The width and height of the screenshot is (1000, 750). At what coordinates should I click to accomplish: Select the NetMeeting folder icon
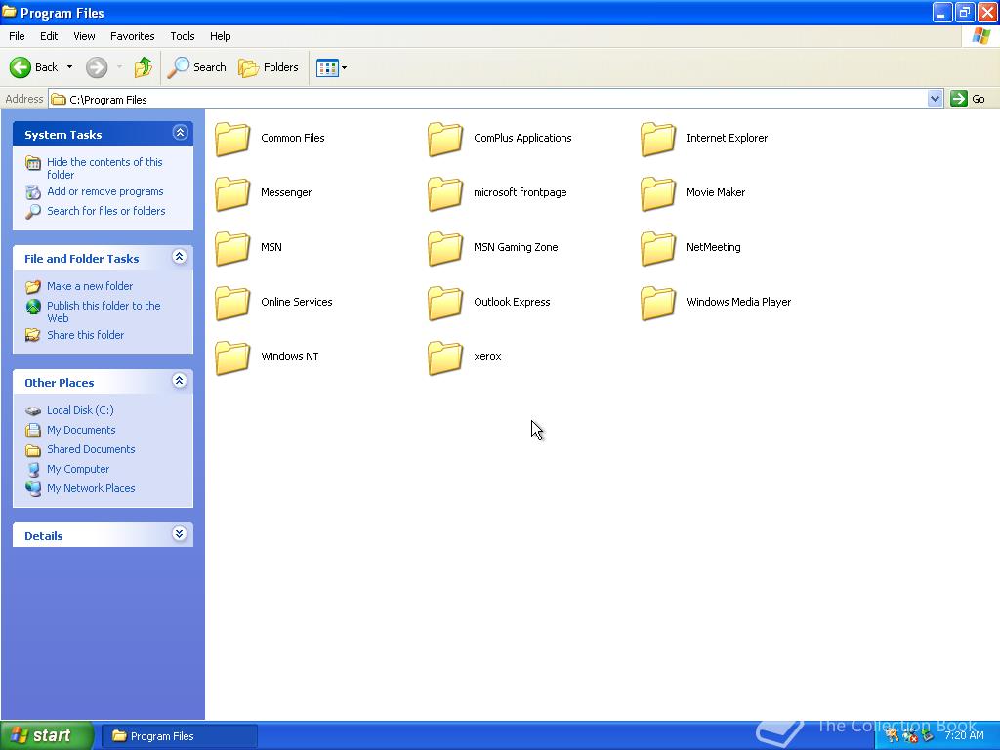(658, 248)
